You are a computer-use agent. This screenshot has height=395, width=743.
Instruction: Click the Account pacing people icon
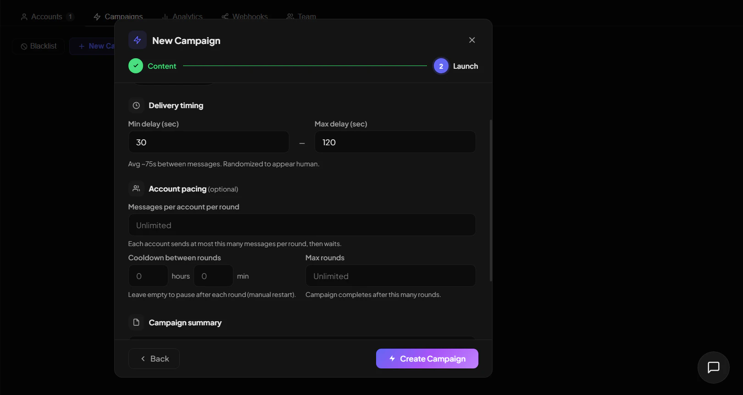pos(136,189)
